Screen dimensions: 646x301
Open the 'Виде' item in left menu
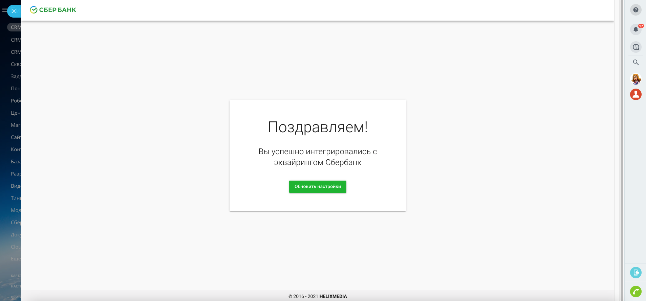[16, 186]
